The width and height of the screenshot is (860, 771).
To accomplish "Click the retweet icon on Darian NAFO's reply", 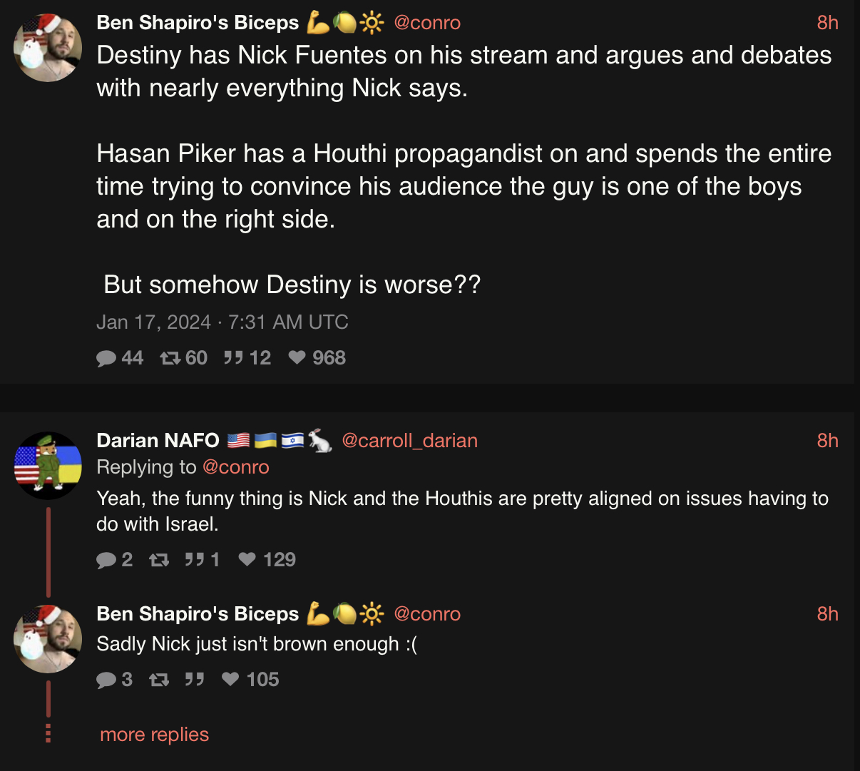I will [159, 560].
